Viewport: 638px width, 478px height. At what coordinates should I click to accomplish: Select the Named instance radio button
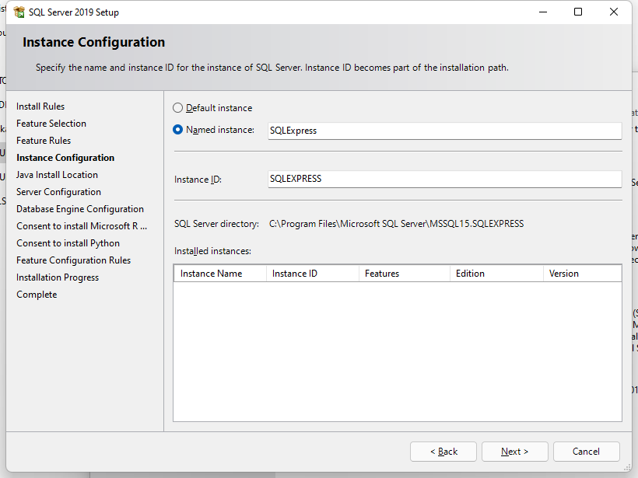click(178, 130)
